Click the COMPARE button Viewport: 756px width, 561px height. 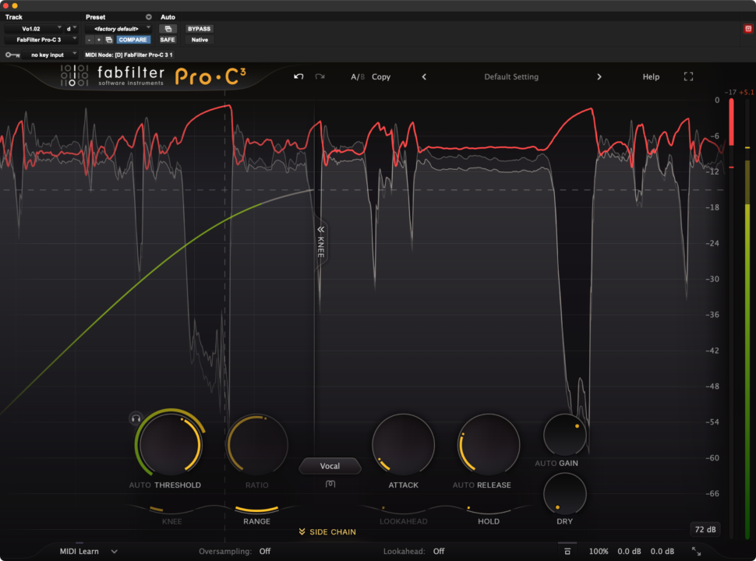(x=133, y=40)
